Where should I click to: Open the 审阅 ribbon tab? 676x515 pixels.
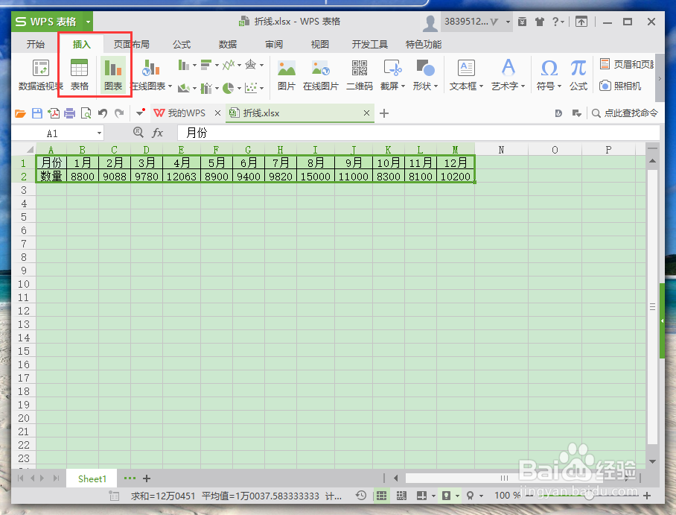click(x=274, y=45)
